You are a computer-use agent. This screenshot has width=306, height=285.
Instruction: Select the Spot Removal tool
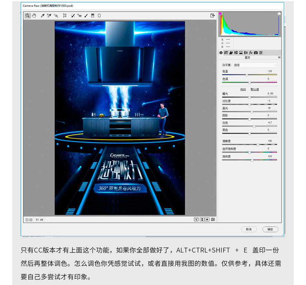coord(73,15)
